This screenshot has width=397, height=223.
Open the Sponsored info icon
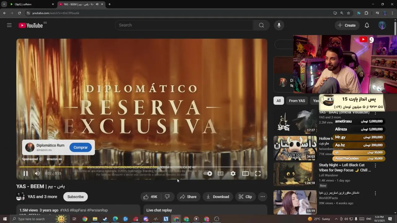click(x=41, y=159)
